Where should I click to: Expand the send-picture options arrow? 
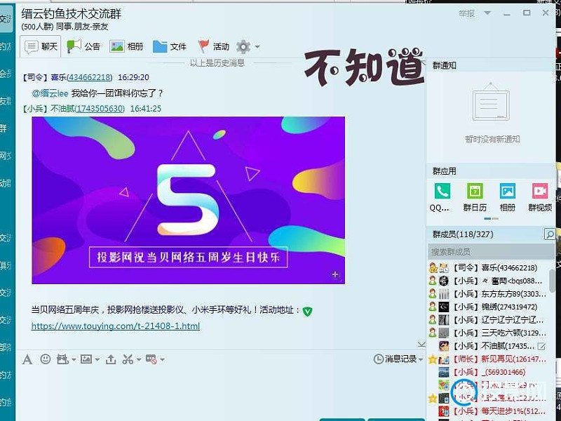[x=97, y=359]
